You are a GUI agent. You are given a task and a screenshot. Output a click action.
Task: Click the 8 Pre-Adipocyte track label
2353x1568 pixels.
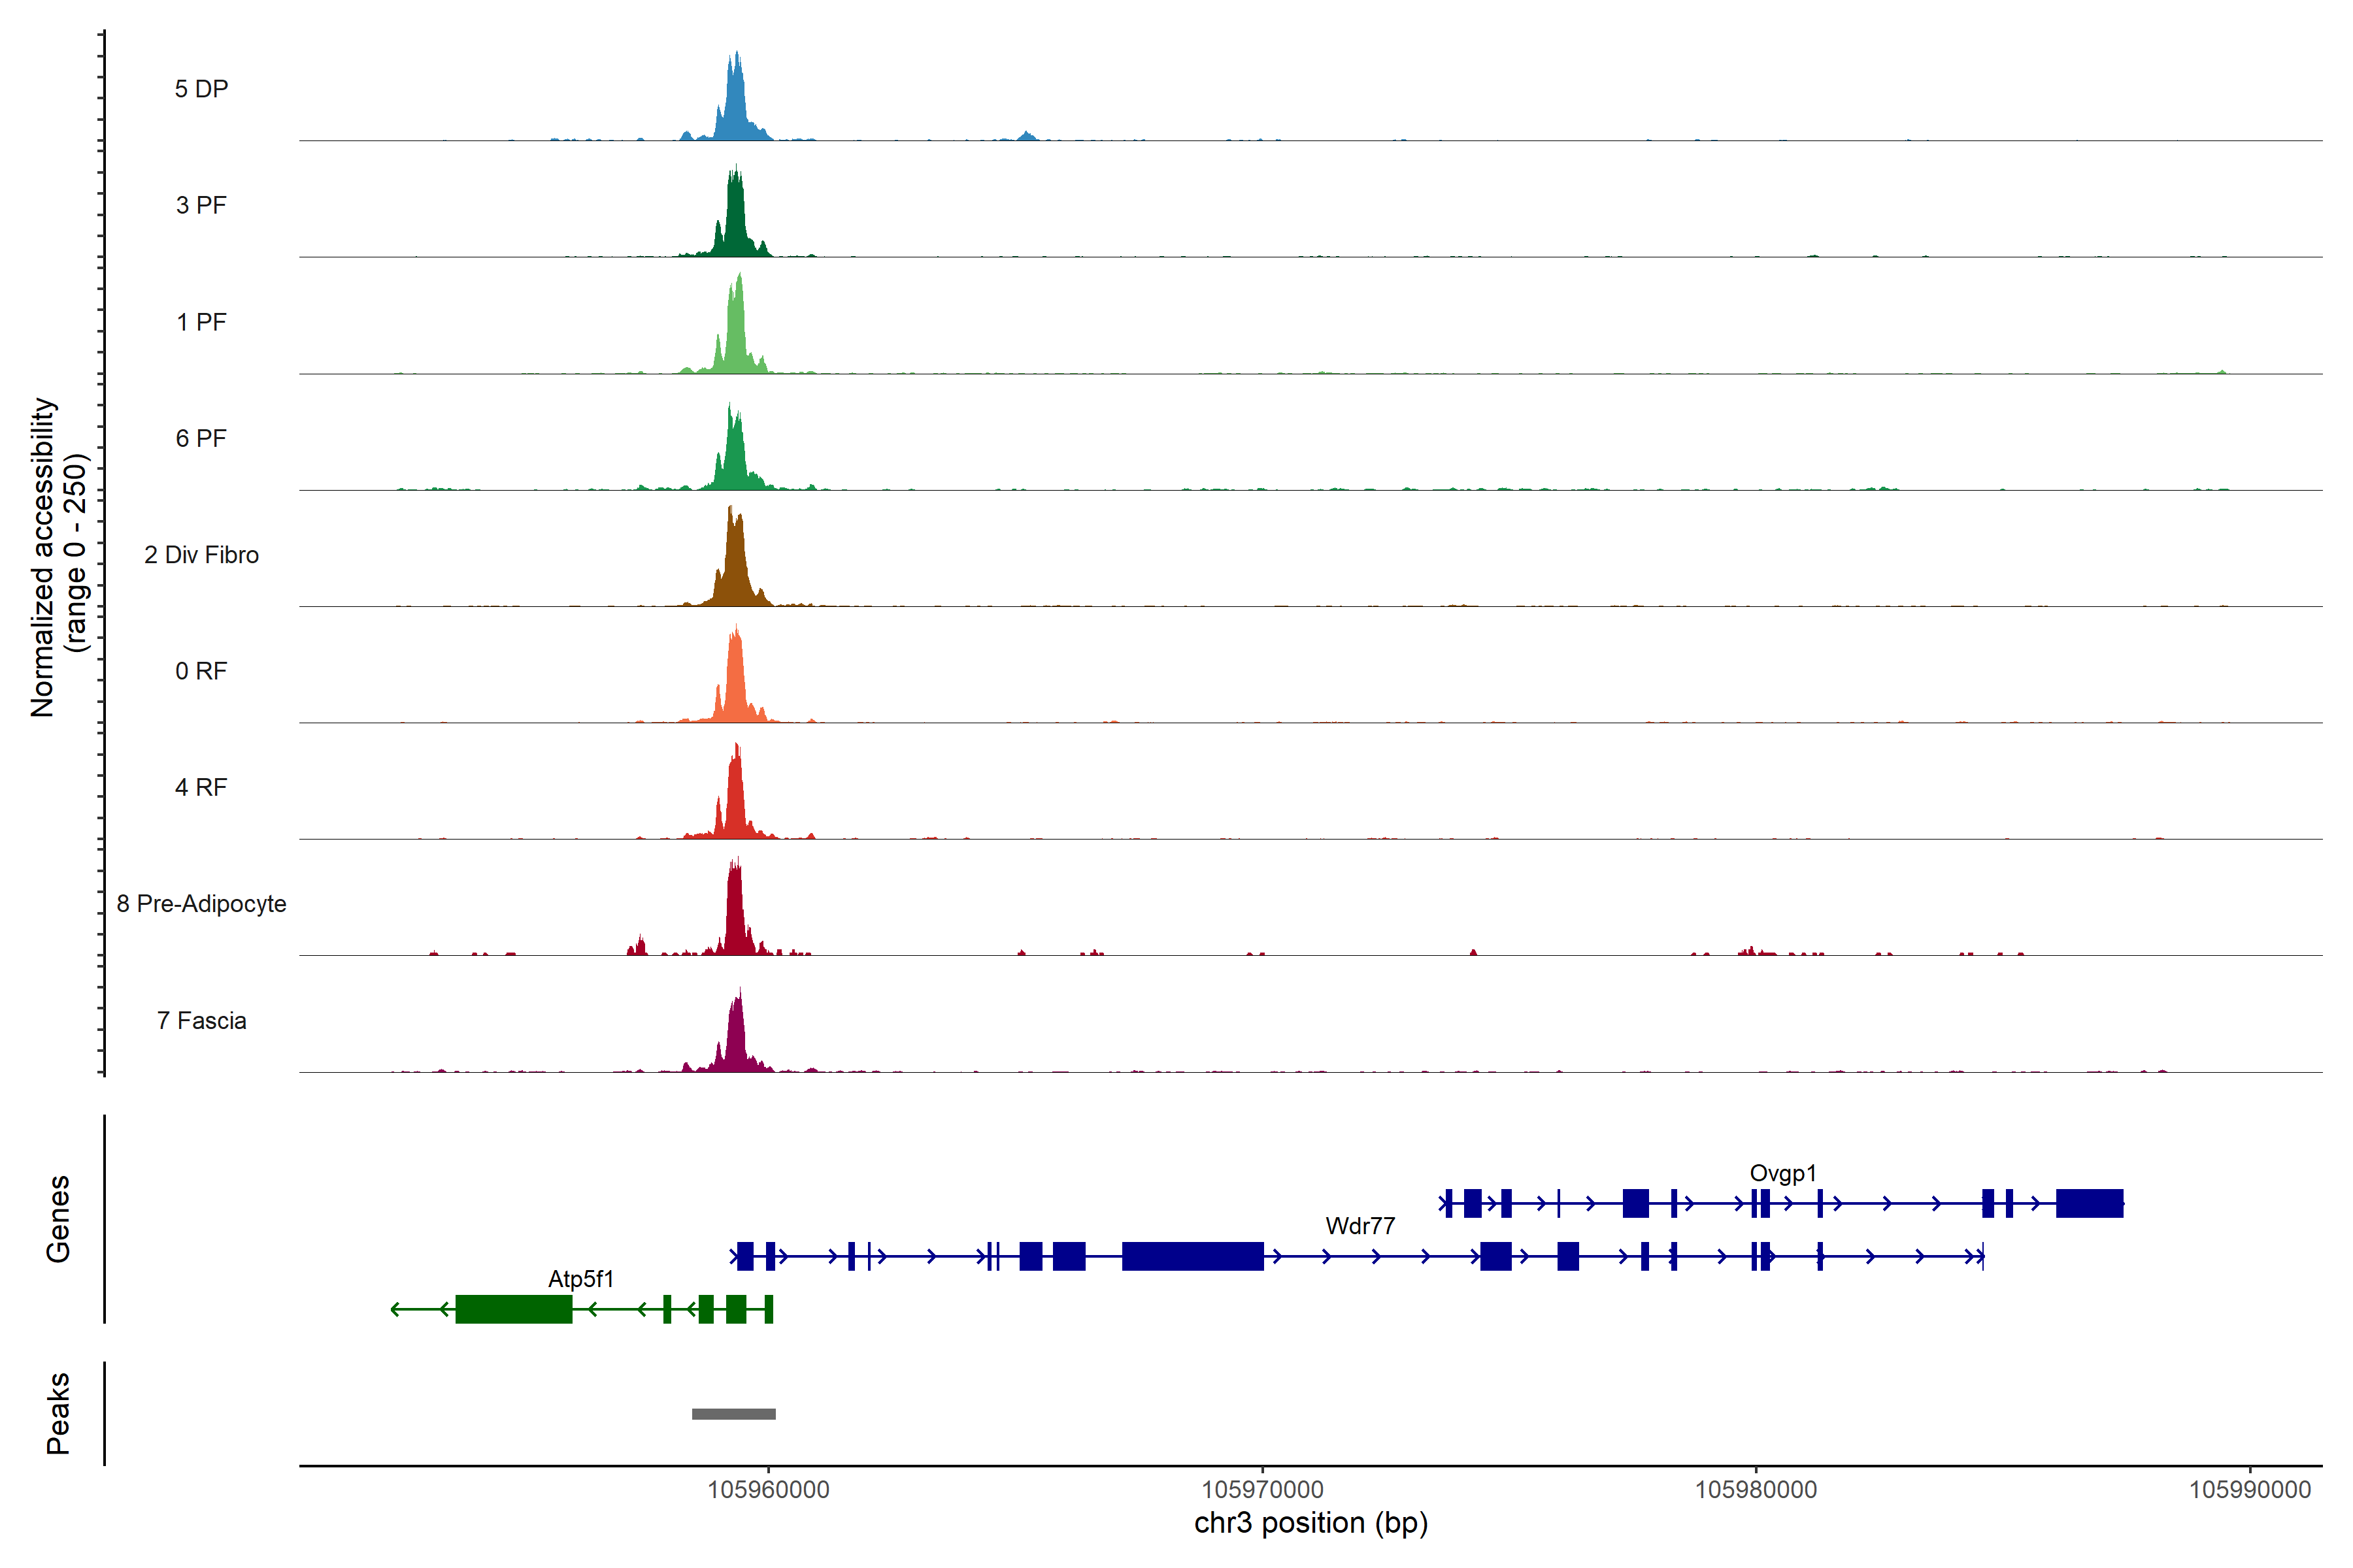point(201,904)
